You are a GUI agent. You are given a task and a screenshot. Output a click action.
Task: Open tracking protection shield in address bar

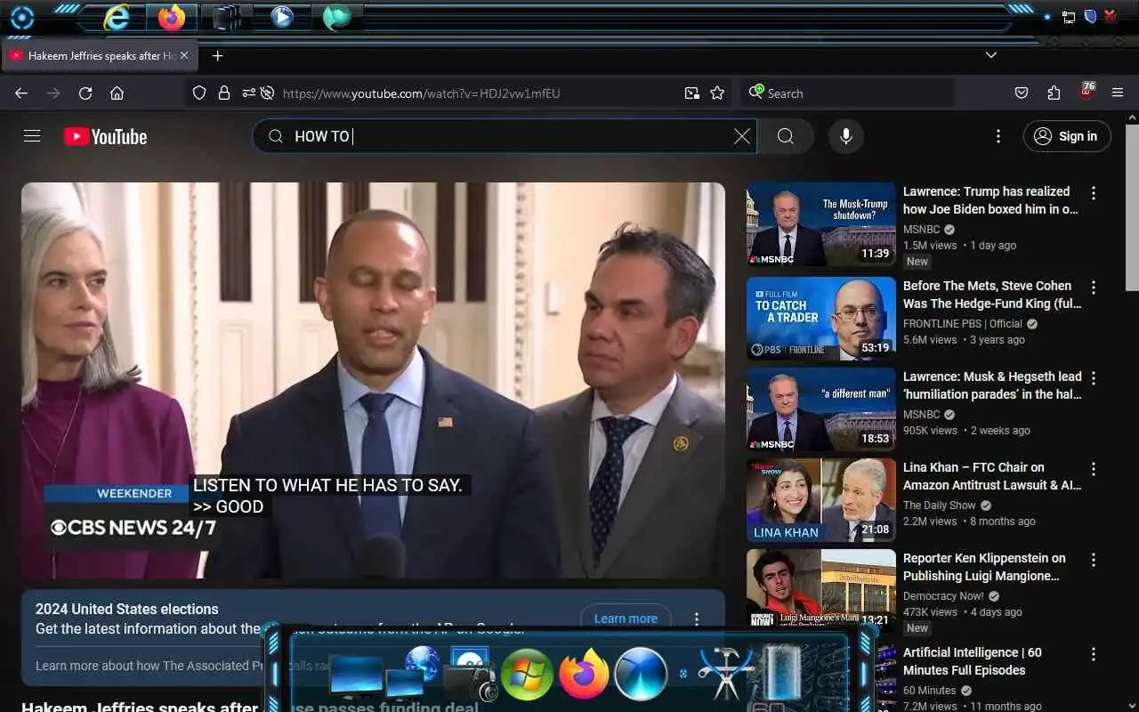[199, 93]
